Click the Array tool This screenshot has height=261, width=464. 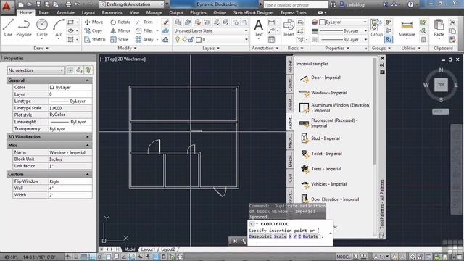[x=144, y=39]
